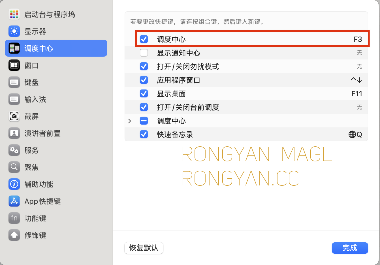Click the 启动台与程序坞 sidebar icon
Viewport: 380px width, 265px height.
click(14, 14)
